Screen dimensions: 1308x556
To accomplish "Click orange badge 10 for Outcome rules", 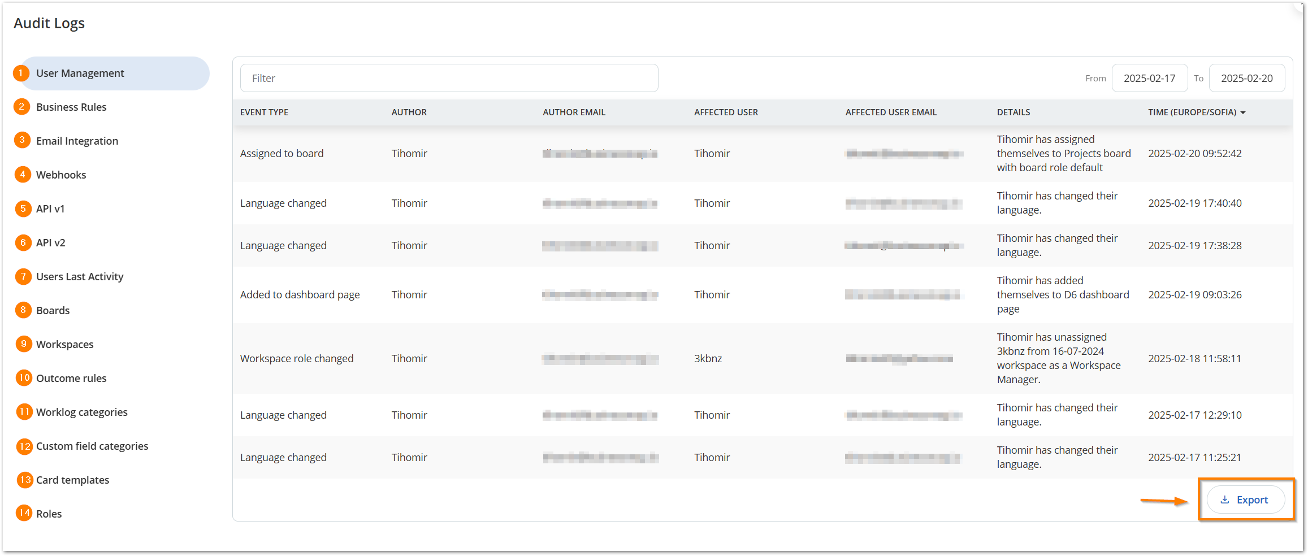I will [x=24, y=377].
